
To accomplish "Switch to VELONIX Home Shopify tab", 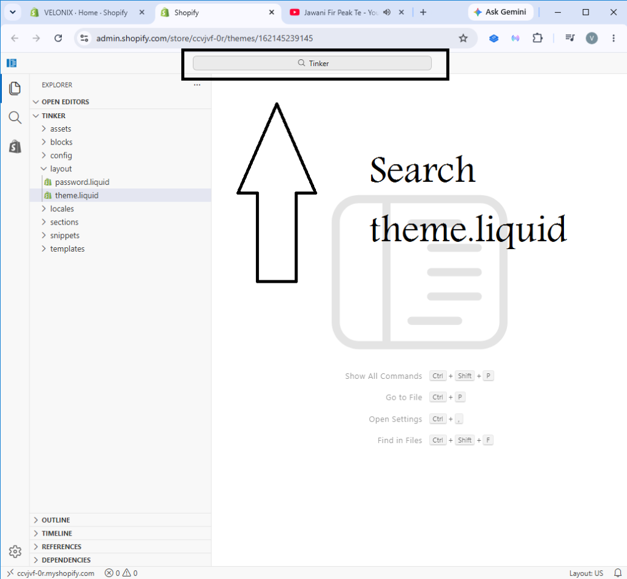I will 86,12.
